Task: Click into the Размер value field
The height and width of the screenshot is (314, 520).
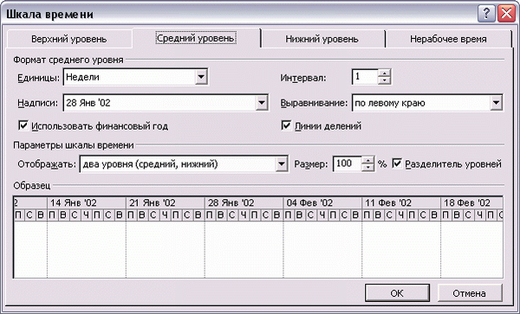Action: pyautogui.click(x=348, y=163)
